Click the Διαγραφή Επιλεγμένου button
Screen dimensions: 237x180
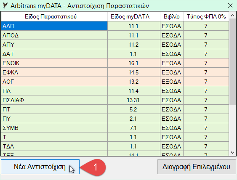(197, 167)
